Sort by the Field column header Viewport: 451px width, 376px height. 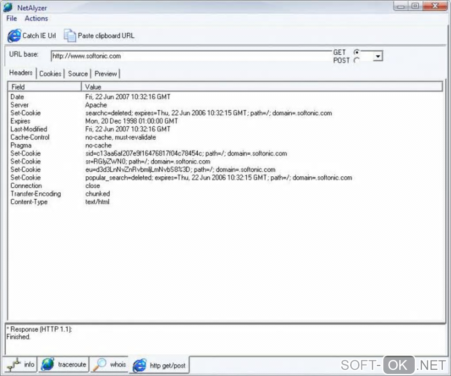[45, 87]
